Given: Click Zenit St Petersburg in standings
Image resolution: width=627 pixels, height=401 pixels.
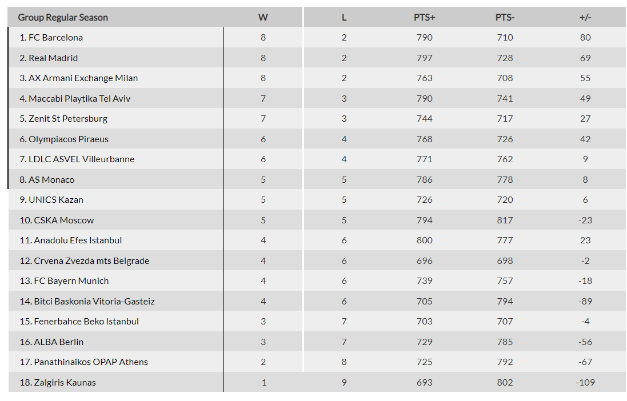Looking at the screenshot, I should point(68,119).
